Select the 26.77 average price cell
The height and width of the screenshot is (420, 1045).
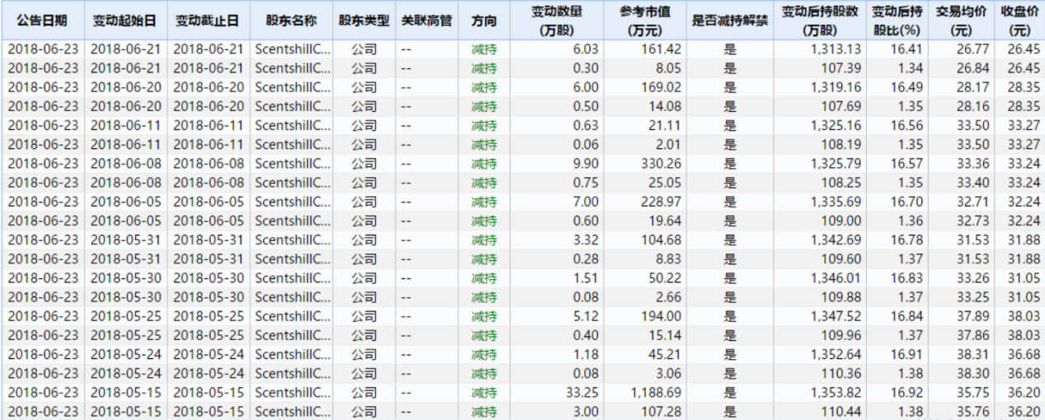(961, 49)
